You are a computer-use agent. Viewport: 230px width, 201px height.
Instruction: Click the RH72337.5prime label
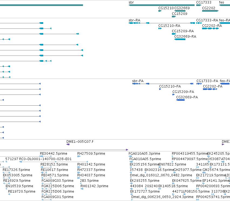[91, 170]
